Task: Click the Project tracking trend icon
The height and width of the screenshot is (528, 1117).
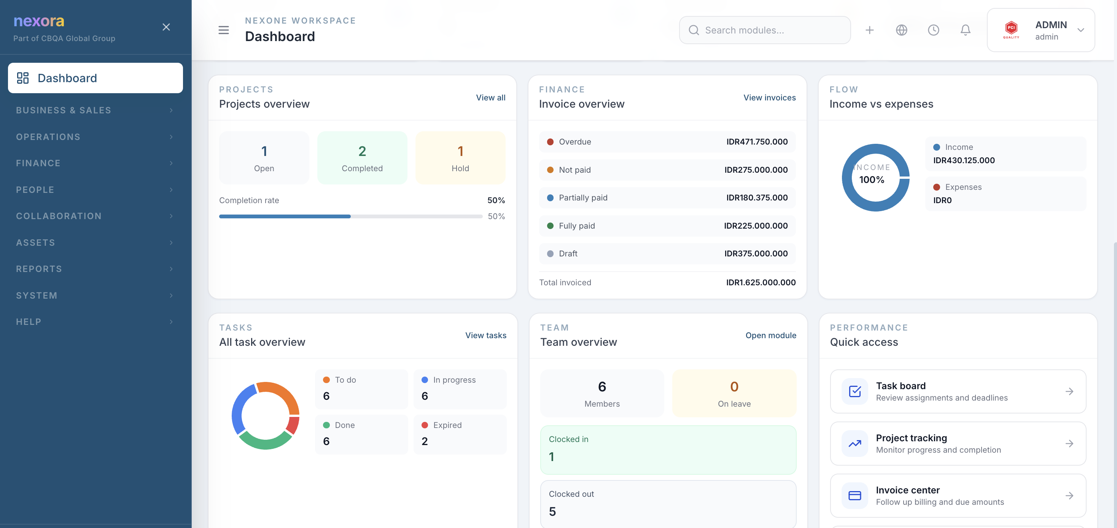Action: [854, 444]
